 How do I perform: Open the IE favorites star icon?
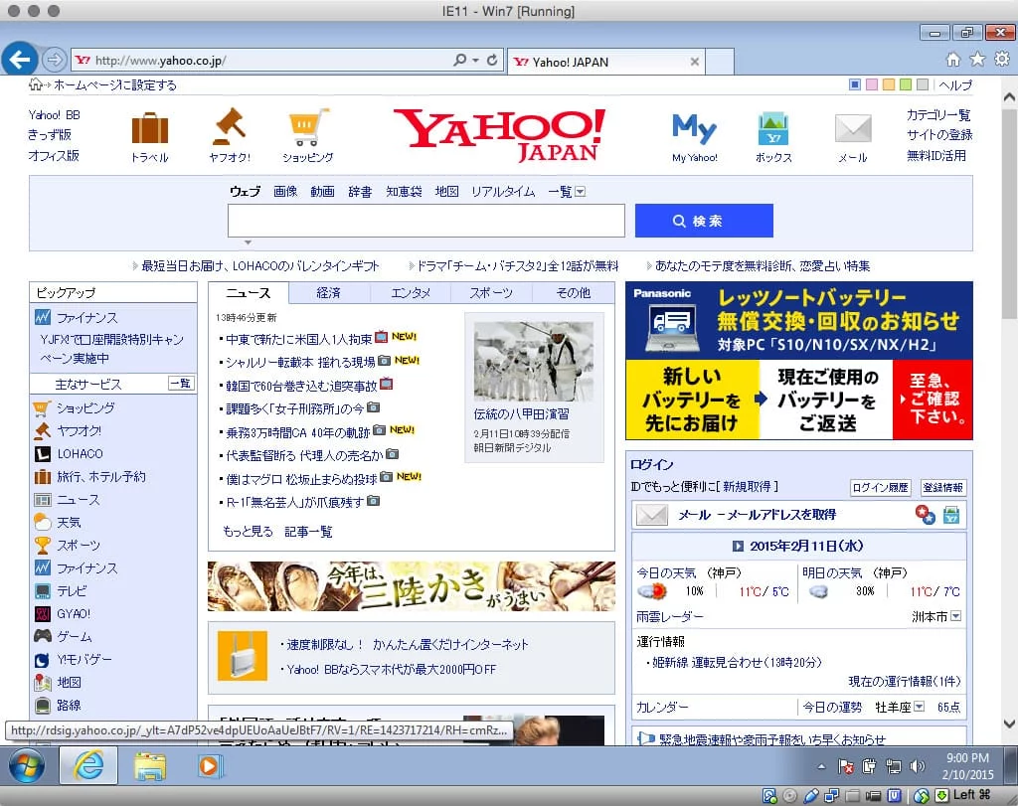[x=977, y=60]
